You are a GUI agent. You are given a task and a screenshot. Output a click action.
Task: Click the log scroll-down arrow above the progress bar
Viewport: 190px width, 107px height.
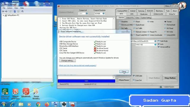(x=113, y=77)
